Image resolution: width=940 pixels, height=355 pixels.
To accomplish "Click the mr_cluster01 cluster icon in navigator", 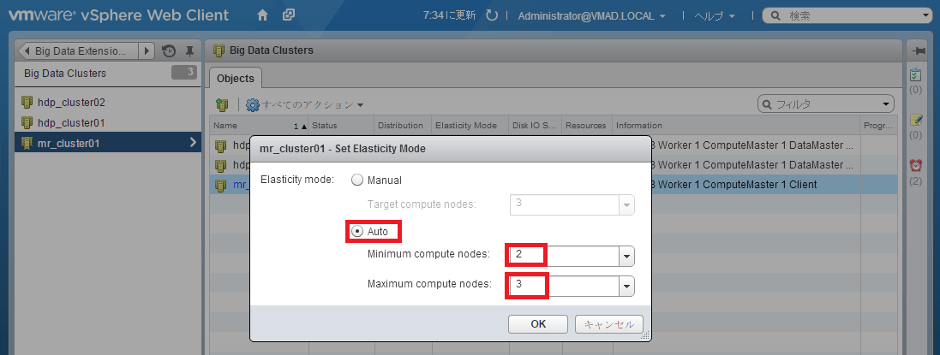I will 27,143.
